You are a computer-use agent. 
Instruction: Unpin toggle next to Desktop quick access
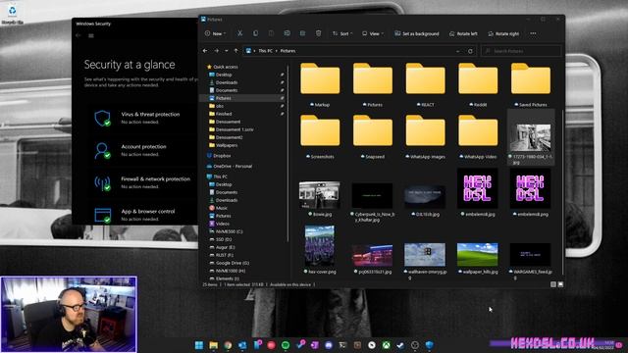[283, 75]
